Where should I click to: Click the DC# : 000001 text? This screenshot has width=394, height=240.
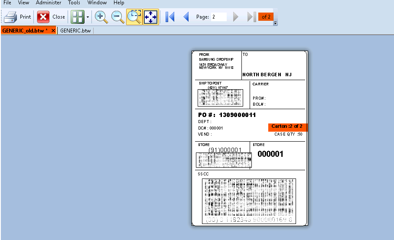tap(210, 128)
